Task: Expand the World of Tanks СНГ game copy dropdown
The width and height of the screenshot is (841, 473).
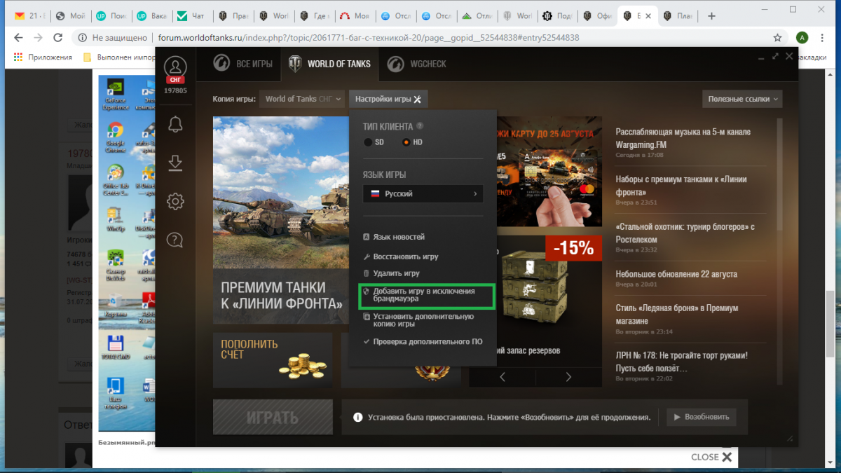Action: [x=303, y=99]
